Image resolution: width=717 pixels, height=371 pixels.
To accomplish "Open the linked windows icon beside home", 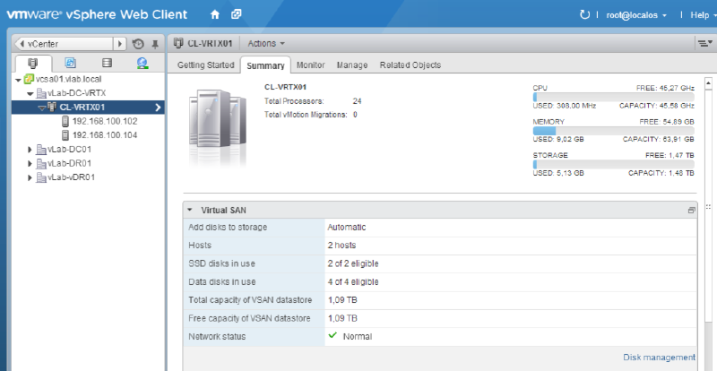I will pos(236,14).
